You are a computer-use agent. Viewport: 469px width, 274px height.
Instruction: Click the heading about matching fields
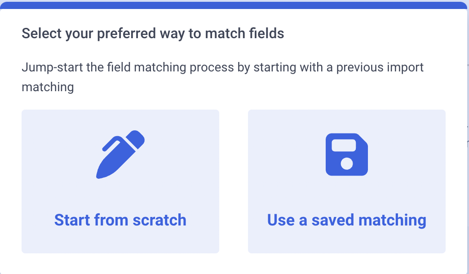tap(153, 34)
